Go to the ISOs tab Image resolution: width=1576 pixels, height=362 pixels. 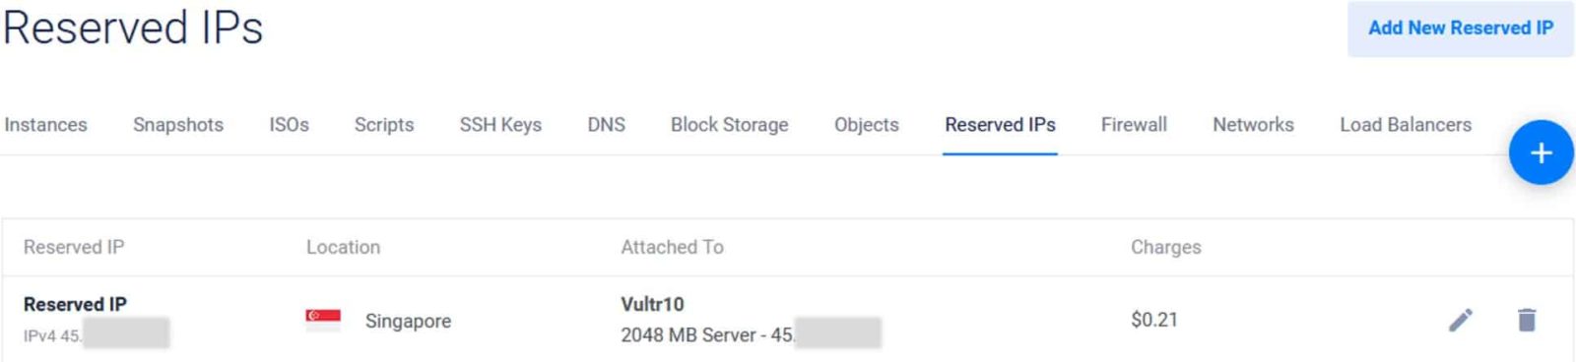pyautogui.click(x=290, y=125)
